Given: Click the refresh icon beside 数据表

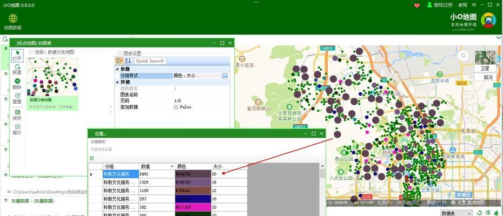Looking at the screenshot, I should point(480,213).
